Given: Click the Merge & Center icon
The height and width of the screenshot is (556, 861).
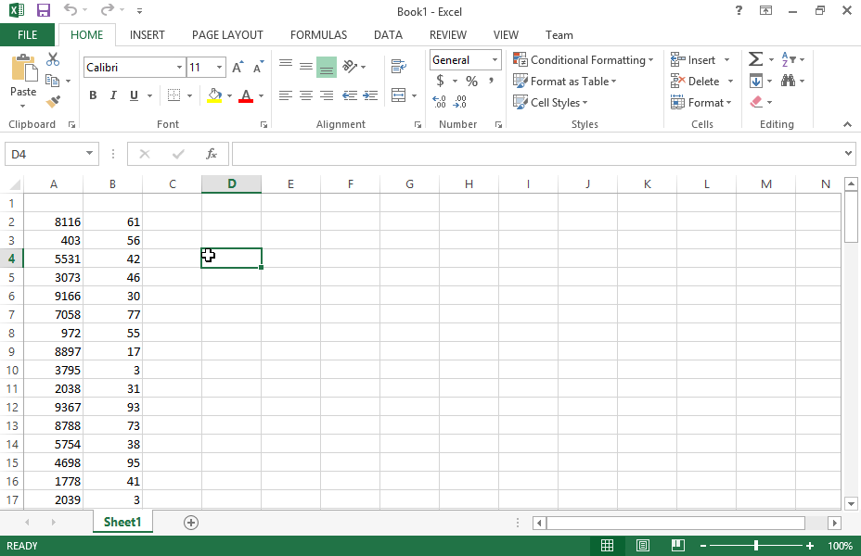Looking at the screenshot, I should (x=398, y=95).
